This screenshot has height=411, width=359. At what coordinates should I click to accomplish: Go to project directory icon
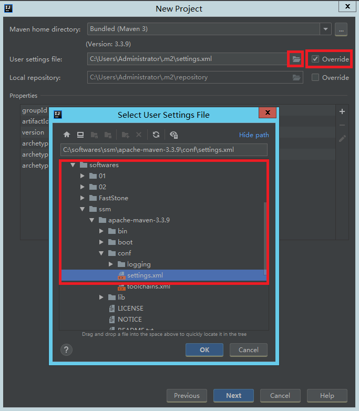(94, 135)
